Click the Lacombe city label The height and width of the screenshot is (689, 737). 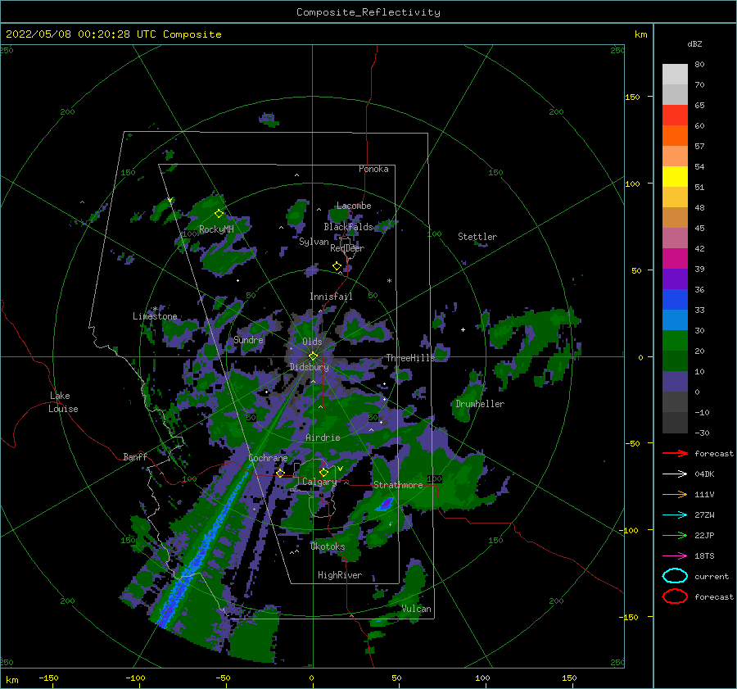pyautogui.click(x=354, y=206)
